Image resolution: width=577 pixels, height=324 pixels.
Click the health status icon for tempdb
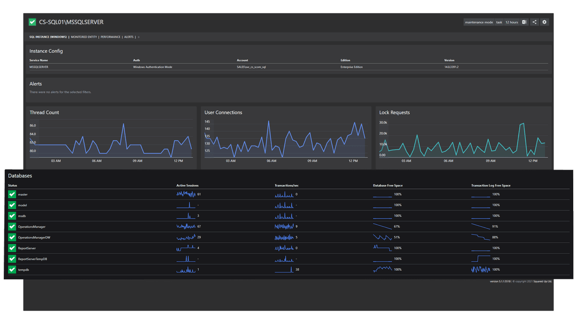pos(12,270)
